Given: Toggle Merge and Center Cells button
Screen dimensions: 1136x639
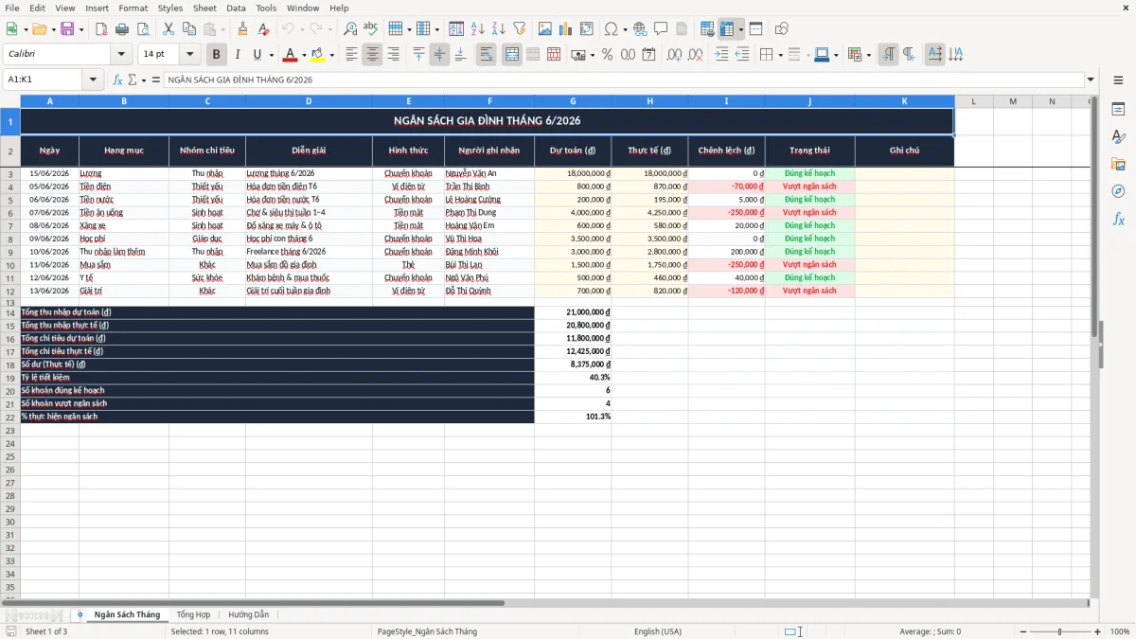Looking at the screenshot, I should coord(512,55).
